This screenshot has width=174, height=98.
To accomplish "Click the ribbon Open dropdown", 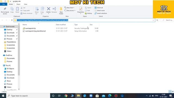I will [89, 8].
